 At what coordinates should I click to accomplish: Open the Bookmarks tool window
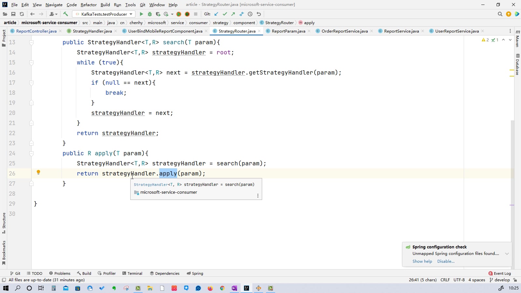pos(4,253)
